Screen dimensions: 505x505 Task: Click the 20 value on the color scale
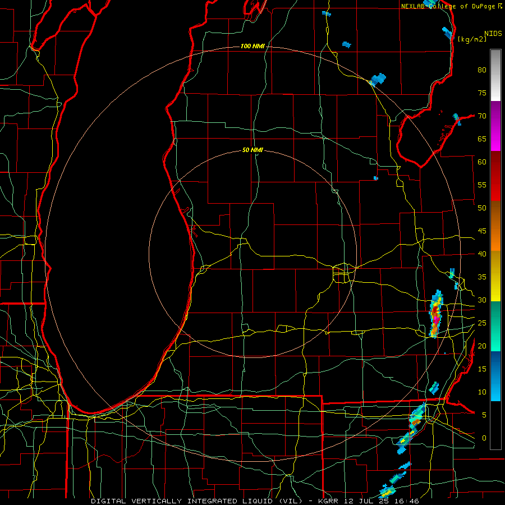(482, 346)
